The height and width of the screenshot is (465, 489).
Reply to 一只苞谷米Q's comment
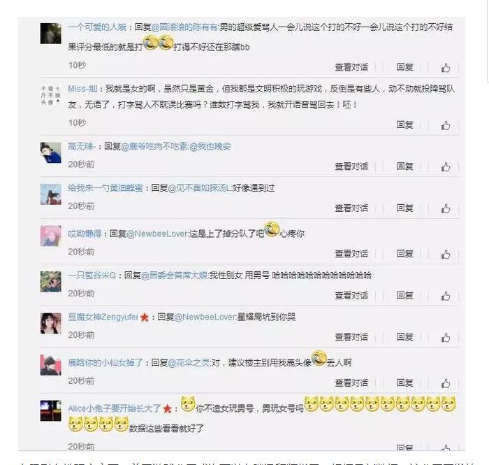tap(404, 295)
